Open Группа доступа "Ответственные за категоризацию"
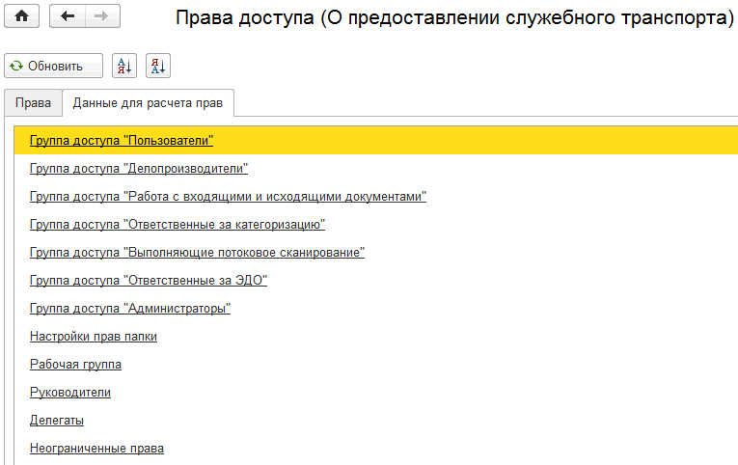The width and height of the screenshot is (738, 465). click(x=178, y=225)
